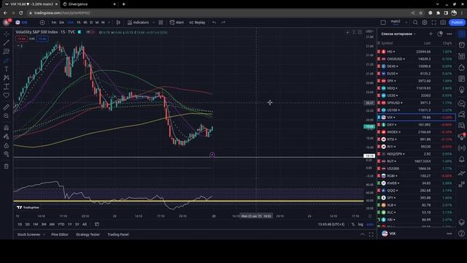Add a symbol to the watchlist
Image resolution: width=467 pixels, height=263 pixels.
(x=431, y=34)
